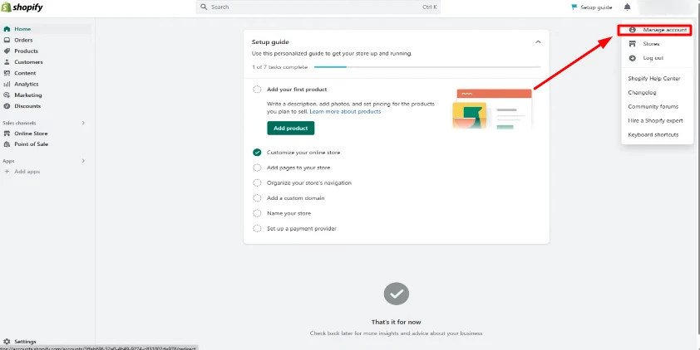Click the Customers person icon

point(7,62)
